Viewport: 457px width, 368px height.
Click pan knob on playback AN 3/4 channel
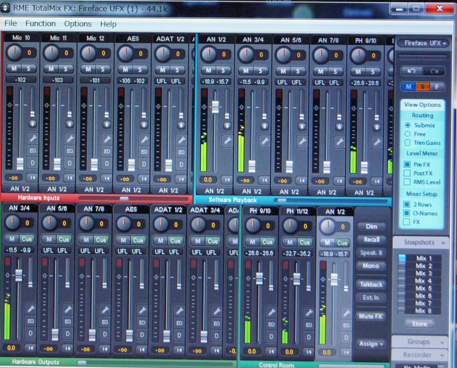click(246, 54)
